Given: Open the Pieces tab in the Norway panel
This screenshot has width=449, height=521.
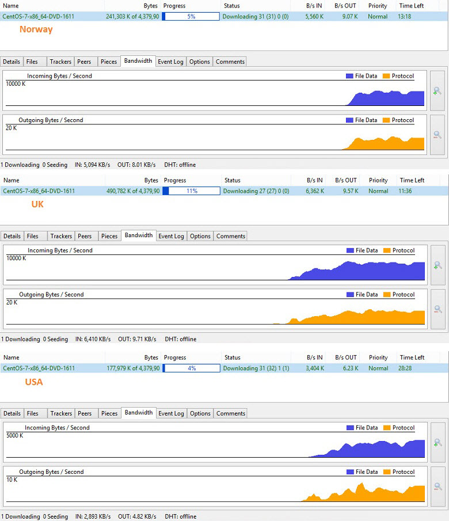Looking at the screenshot, I should [x=109, y=62].
